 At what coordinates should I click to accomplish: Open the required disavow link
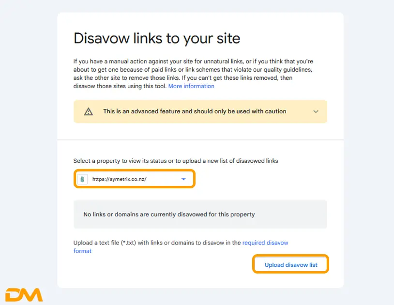click(265, 243)
